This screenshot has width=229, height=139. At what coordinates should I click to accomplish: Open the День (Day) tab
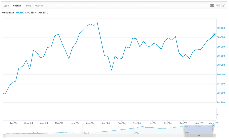(7, 6)
